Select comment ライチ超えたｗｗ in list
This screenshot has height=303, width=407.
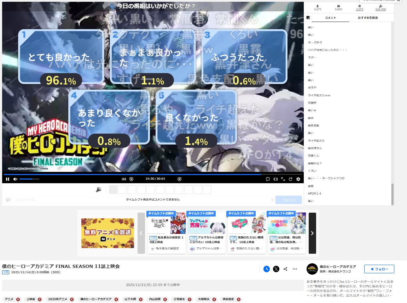pyautogui.click(x=319, y=95)
